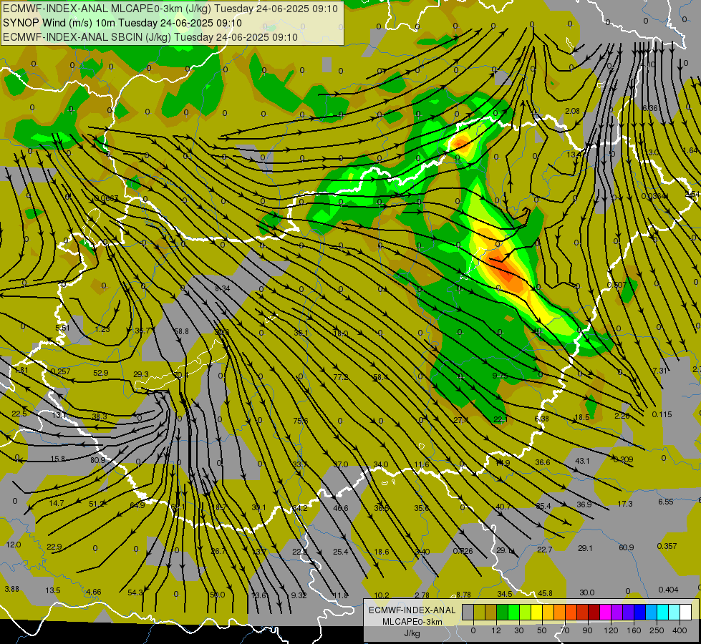Click the map value 25.4
Viewport: 701px width, 644px height.
pos(340,552)
